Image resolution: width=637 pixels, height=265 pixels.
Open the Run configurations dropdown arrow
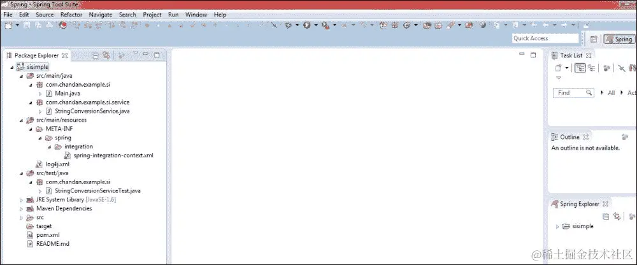coord(316,25)
